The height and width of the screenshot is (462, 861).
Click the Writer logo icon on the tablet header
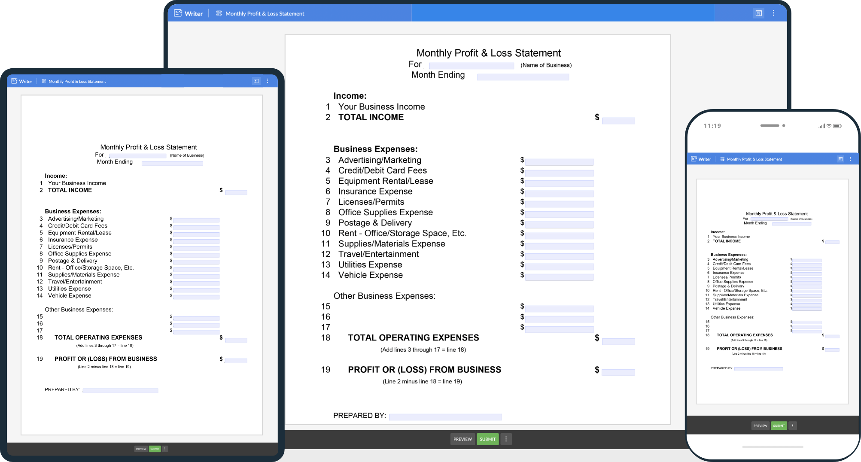(x=14, y=81)
